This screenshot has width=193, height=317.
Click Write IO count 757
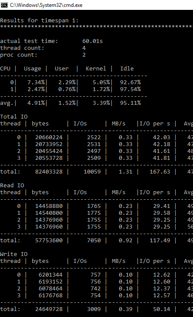[96, 275]
